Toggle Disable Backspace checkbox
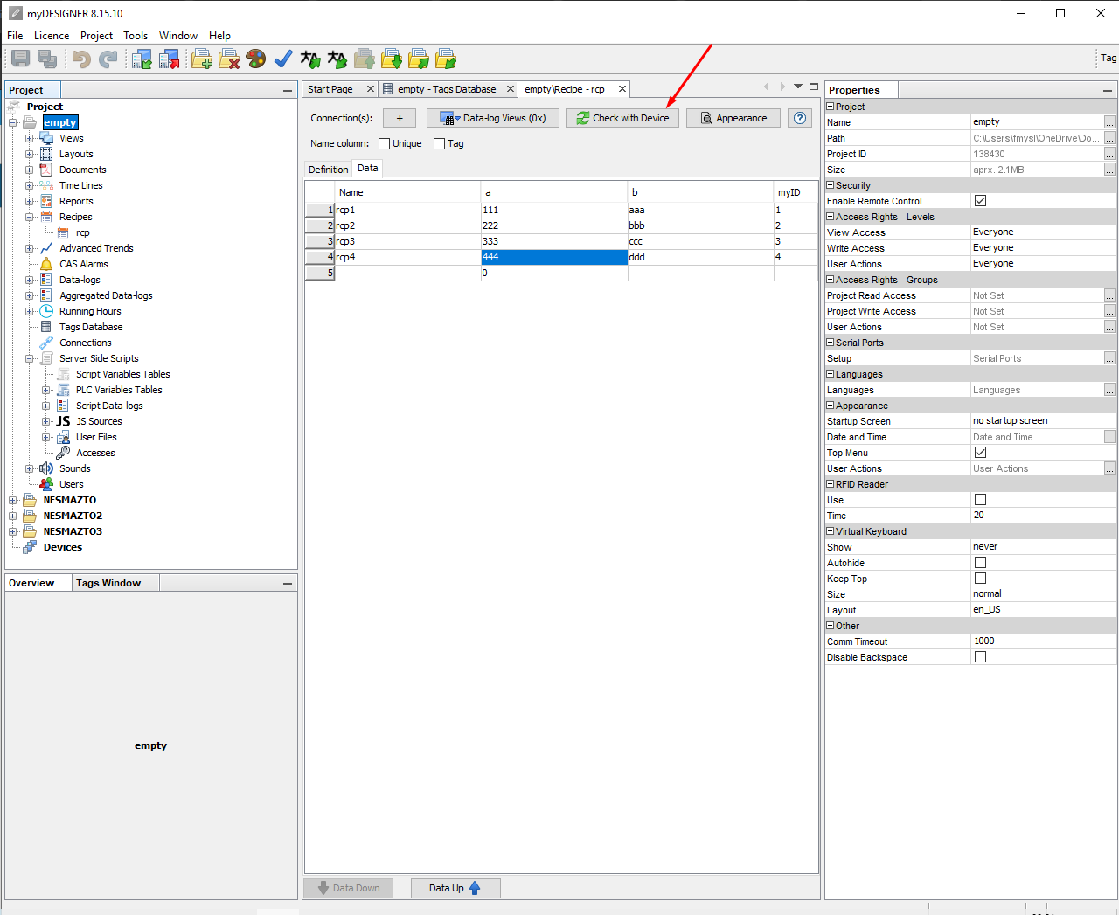Image resolution: width=1119 pixels, height=915 pixels. click(x=980, y=657)
